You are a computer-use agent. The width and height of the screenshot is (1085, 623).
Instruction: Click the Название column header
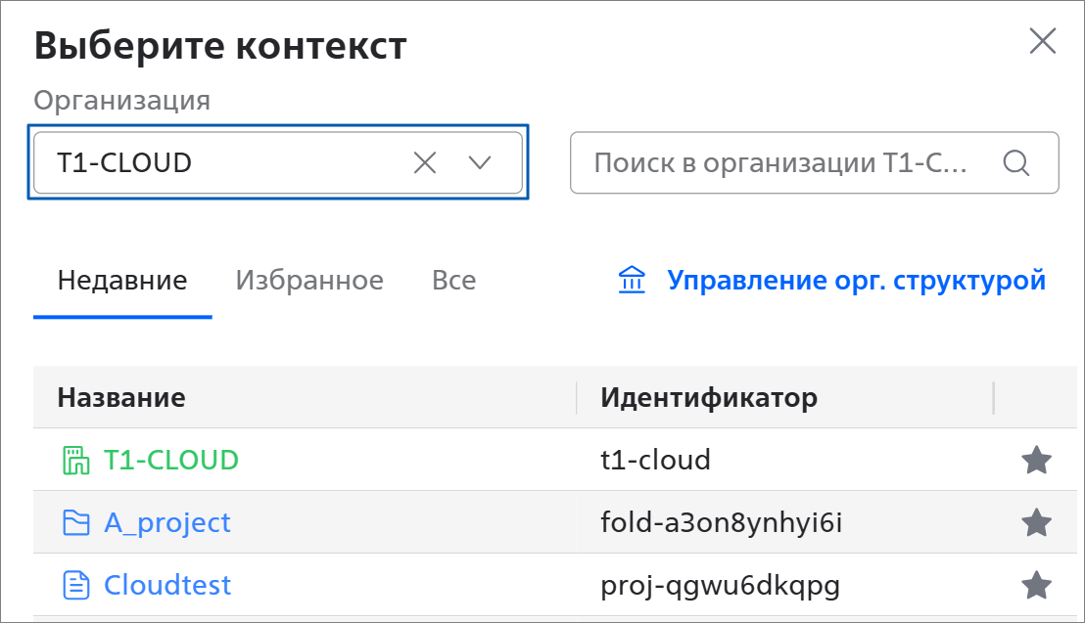[x=121, y=398]
